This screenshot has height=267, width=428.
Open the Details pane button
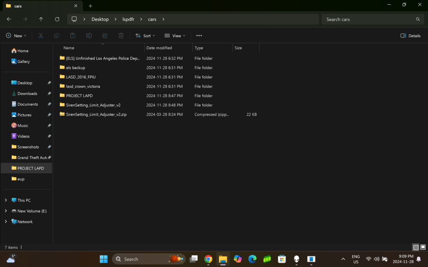pyautogui.click(x=410, y=35)
